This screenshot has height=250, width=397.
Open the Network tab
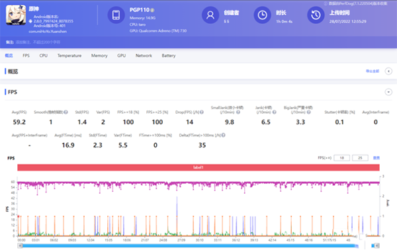[x=144, y=56]
